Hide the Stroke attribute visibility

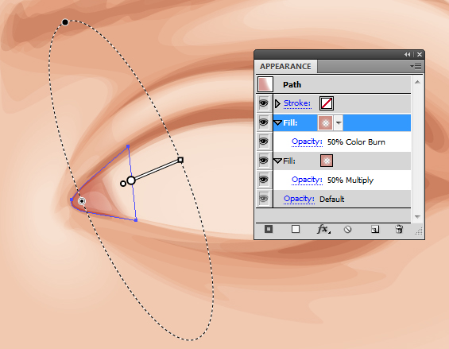pyautogui.click(x=264, y=103)
